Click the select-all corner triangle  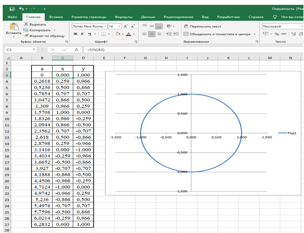(8, 58)
